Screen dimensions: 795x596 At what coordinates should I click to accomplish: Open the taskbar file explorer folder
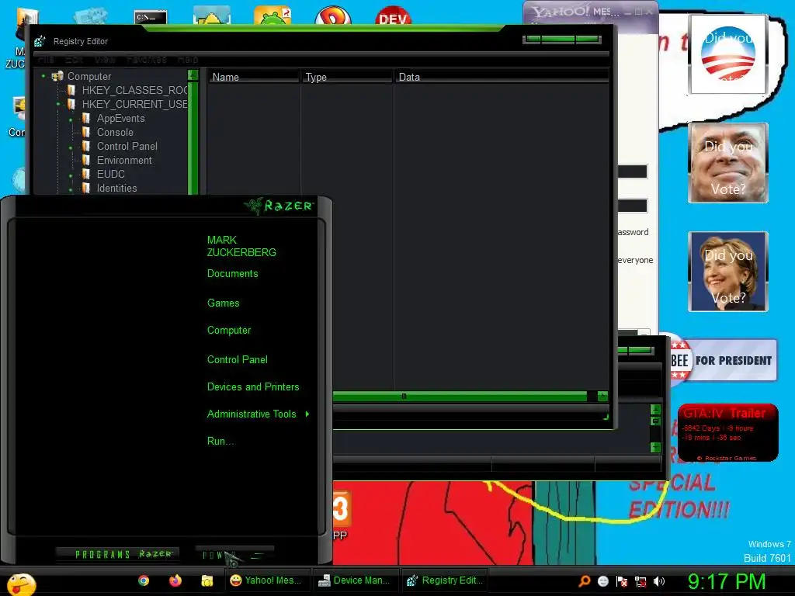207,580
